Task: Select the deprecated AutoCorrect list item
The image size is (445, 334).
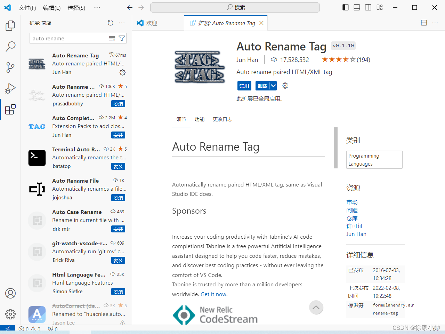Action: click(76, 314)
